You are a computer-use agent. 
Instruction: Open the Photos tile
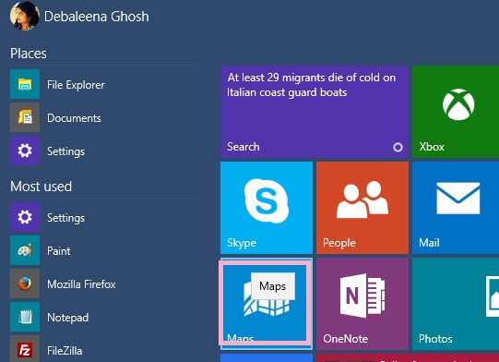(x=456, y=304)
